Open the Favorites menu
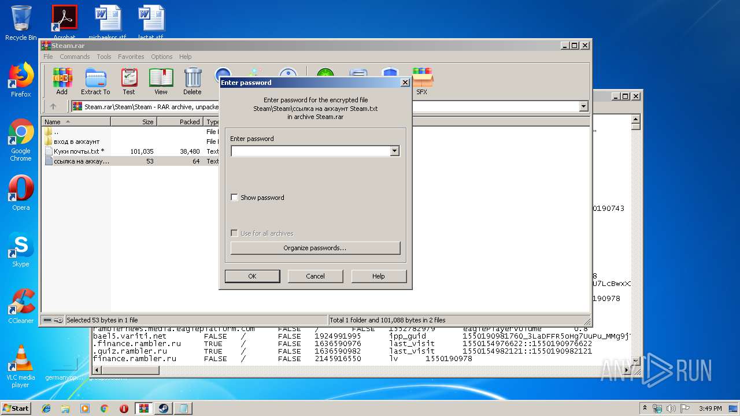 pyautogui.click(x=131, y=57)
